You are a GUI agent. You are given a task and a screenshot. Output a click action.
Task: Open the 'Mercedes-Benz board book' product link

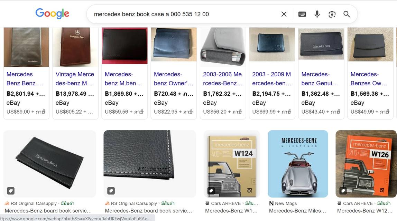click(x=48, y=211)
